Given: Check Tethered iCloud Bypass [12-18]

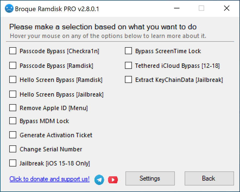Looking at the screenshot, I should pos(128,65).
